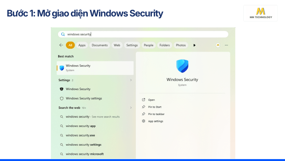Click the black shield icon beside Windows Security setting
Viewport: 285px width, 161px height.
[61, 89]
